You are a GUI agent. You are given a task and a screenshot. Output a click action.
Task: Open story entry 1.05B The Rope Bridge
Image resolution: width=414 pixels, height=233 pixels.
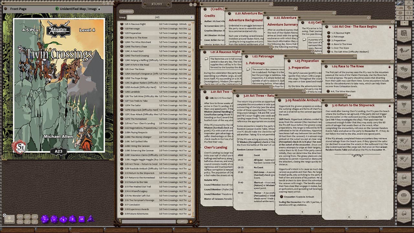click(136, 78)
